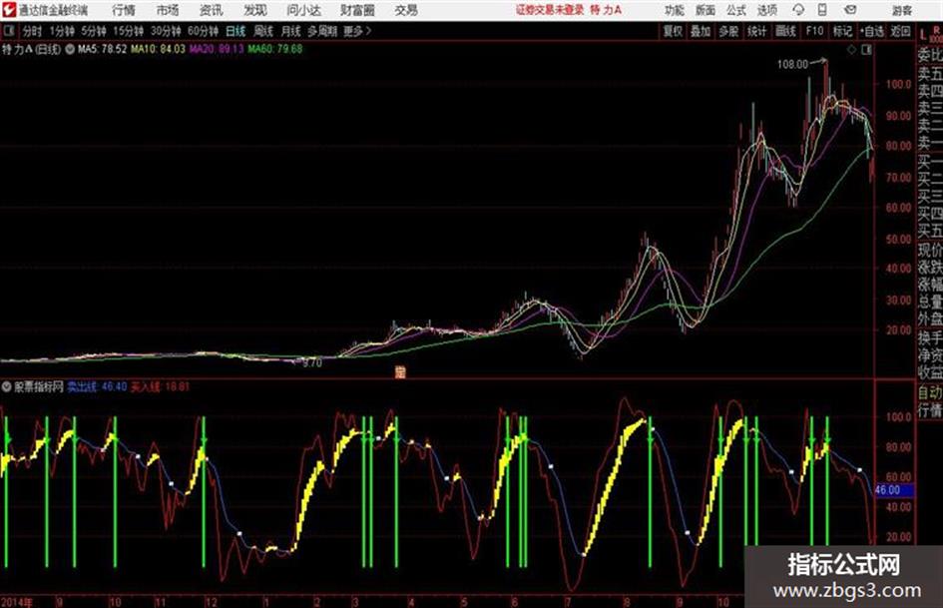This screenshot has height=608, width=943.
Task: Open the mail envelope icon
Action: (x=850, y=10)
